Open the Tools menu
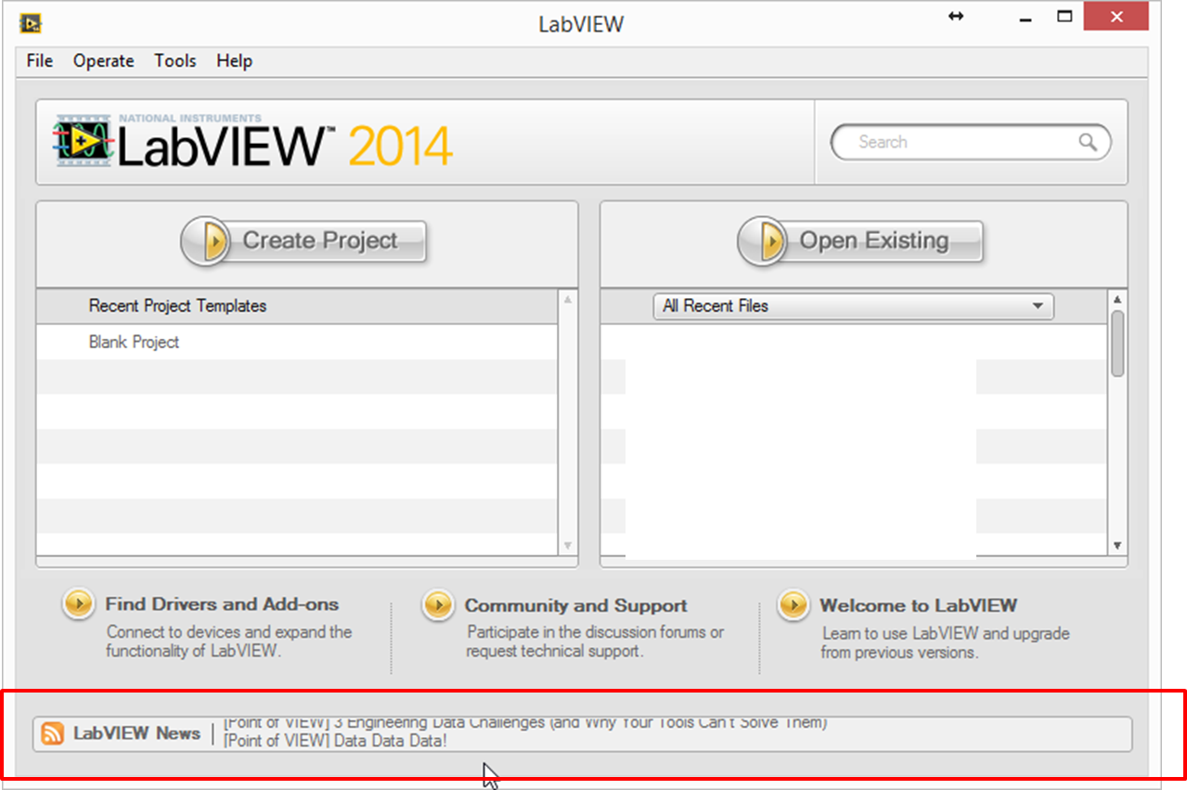The image size is (1187, 790). pyautogui.click(x=175, y=61)
